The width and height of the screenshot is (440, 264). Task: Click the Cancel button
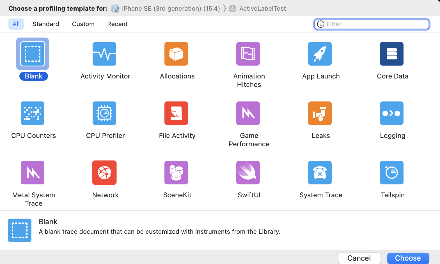click(359, 258)
